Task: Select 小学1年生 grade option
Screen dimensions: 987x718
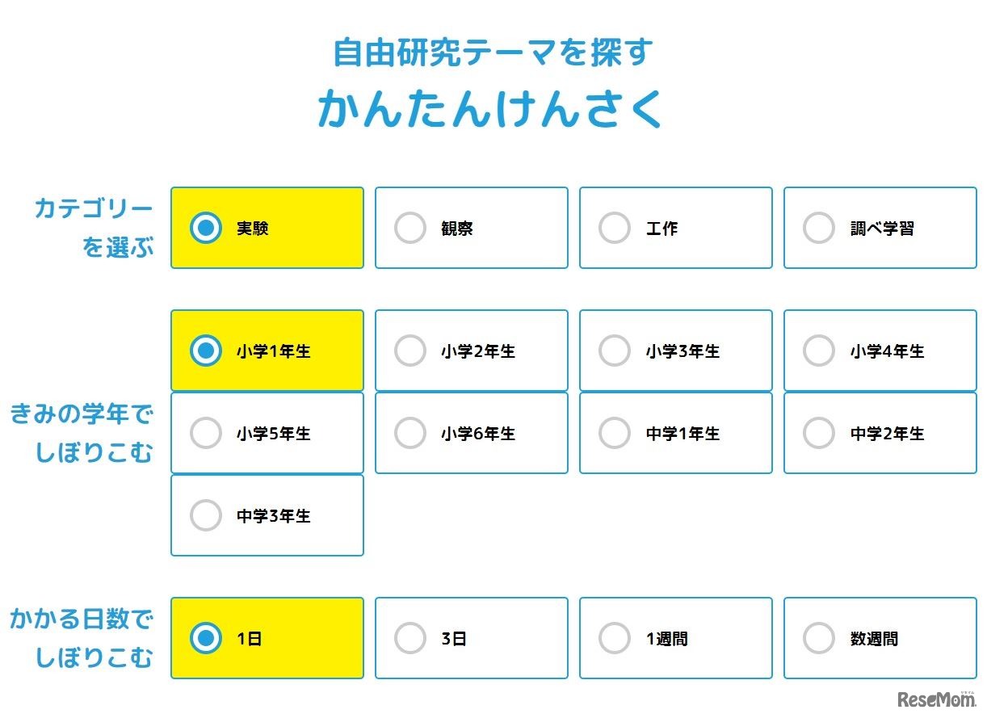Action: pyautogui.click(x=206, y=351)
